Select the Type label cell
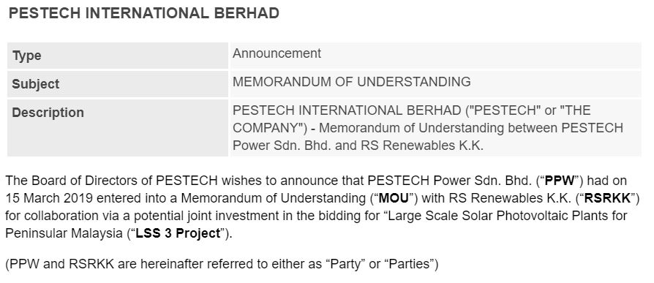The width and height of the screenshot is (654, 283). [x=118, y=56]
